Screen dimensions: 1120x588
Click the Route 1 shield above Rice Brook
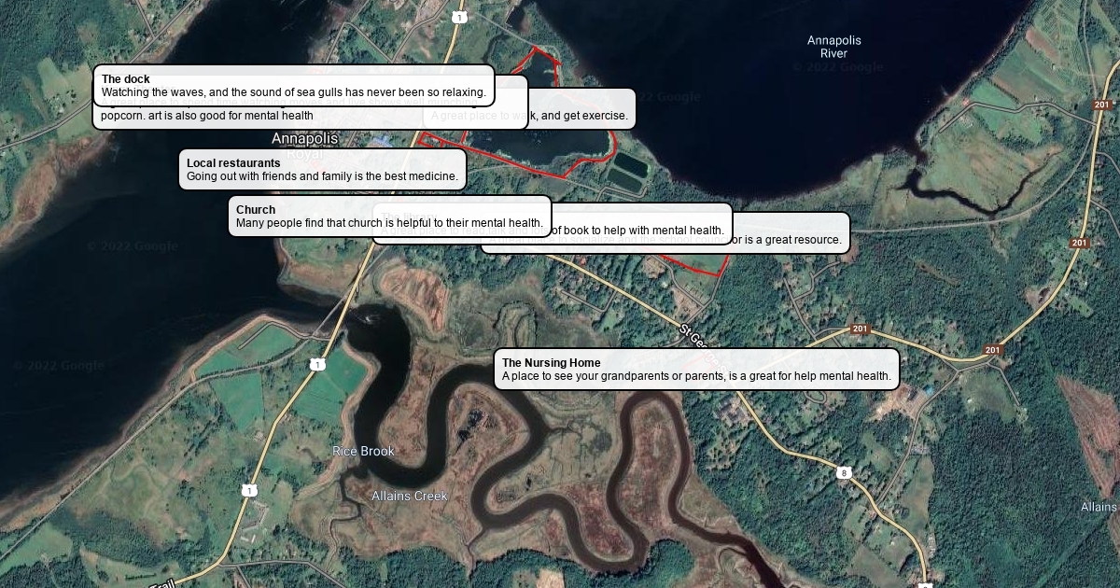318,364
